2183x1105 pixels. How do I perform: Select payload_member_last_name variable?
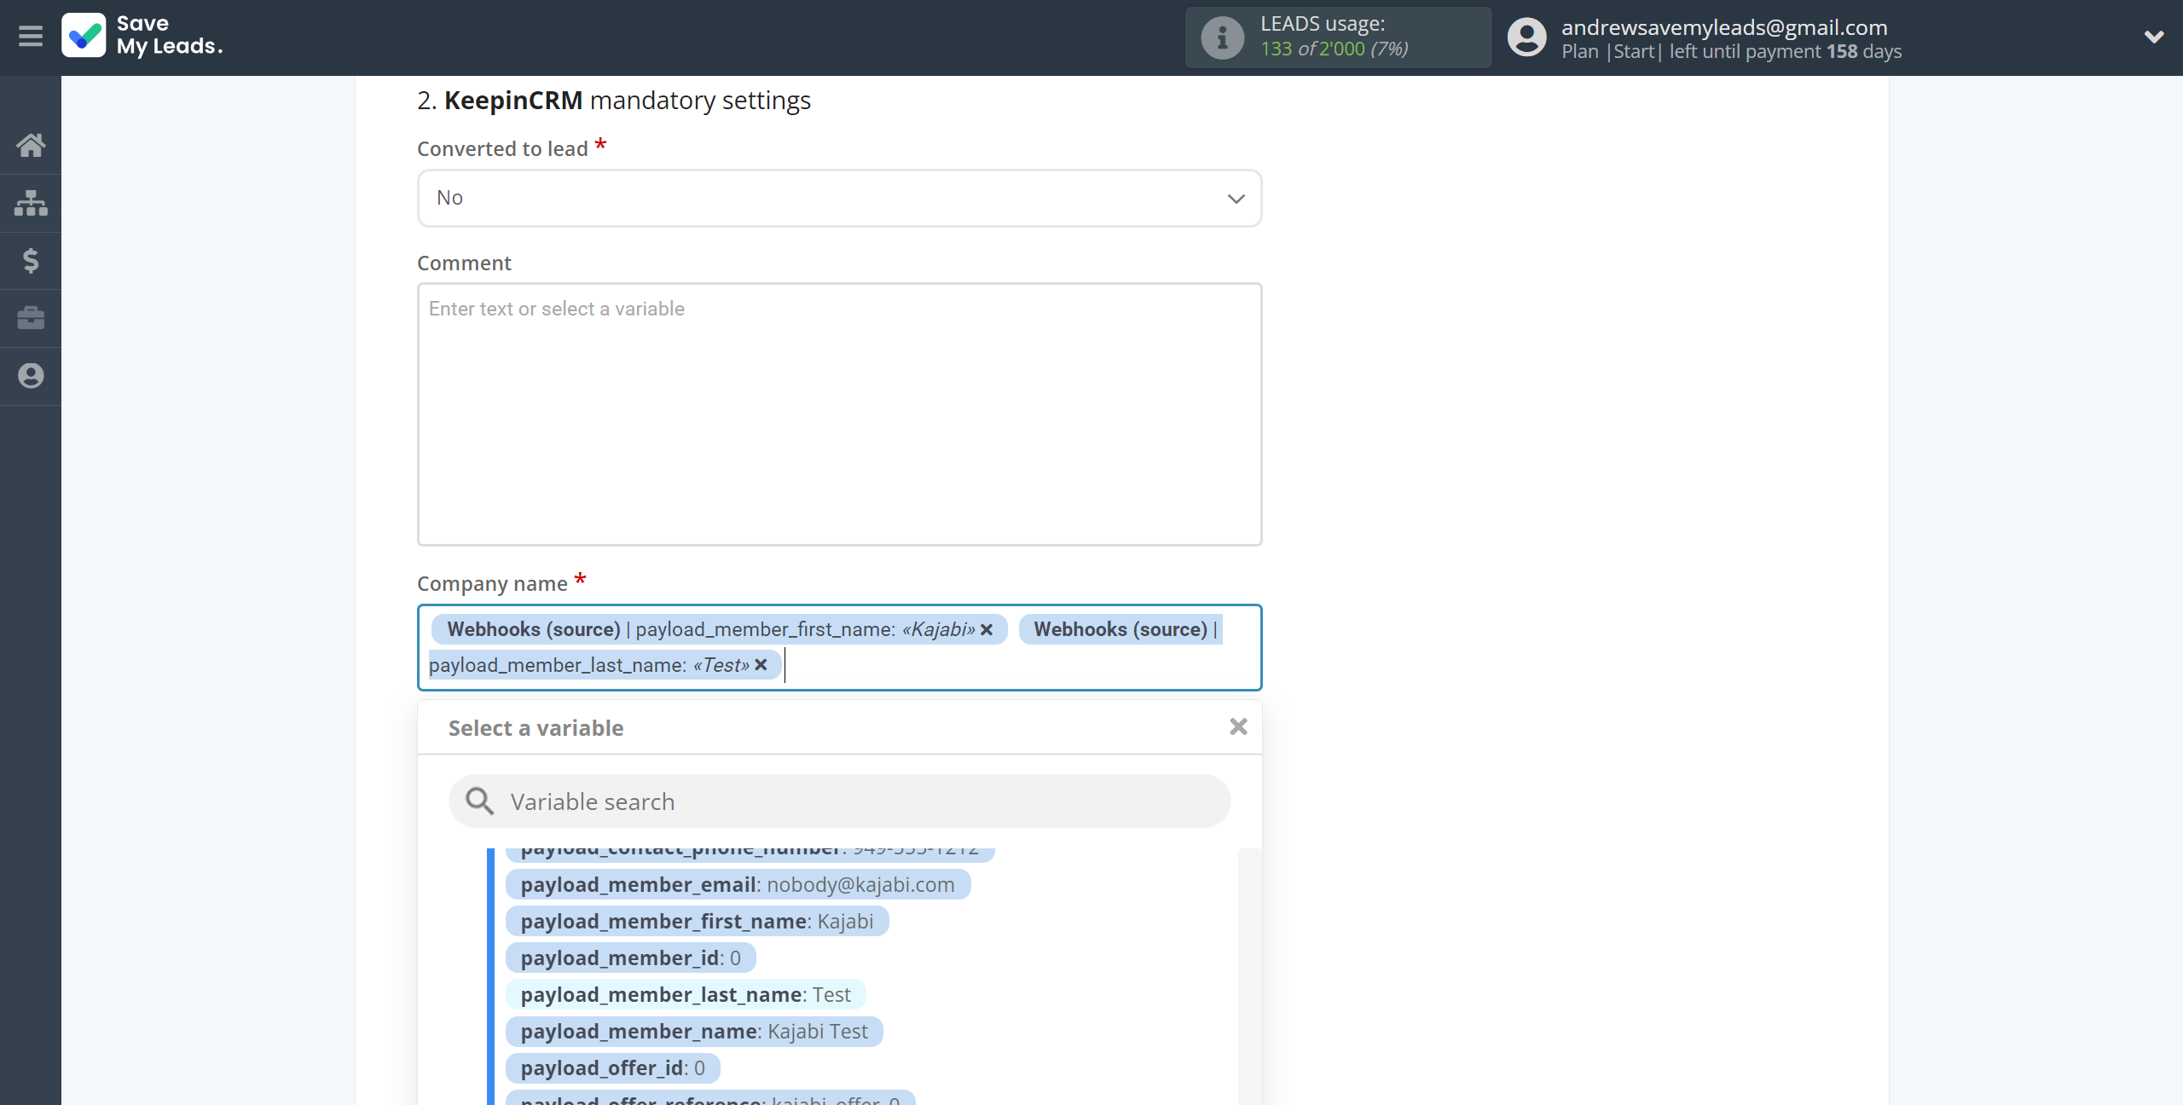[x=686, y=995]
